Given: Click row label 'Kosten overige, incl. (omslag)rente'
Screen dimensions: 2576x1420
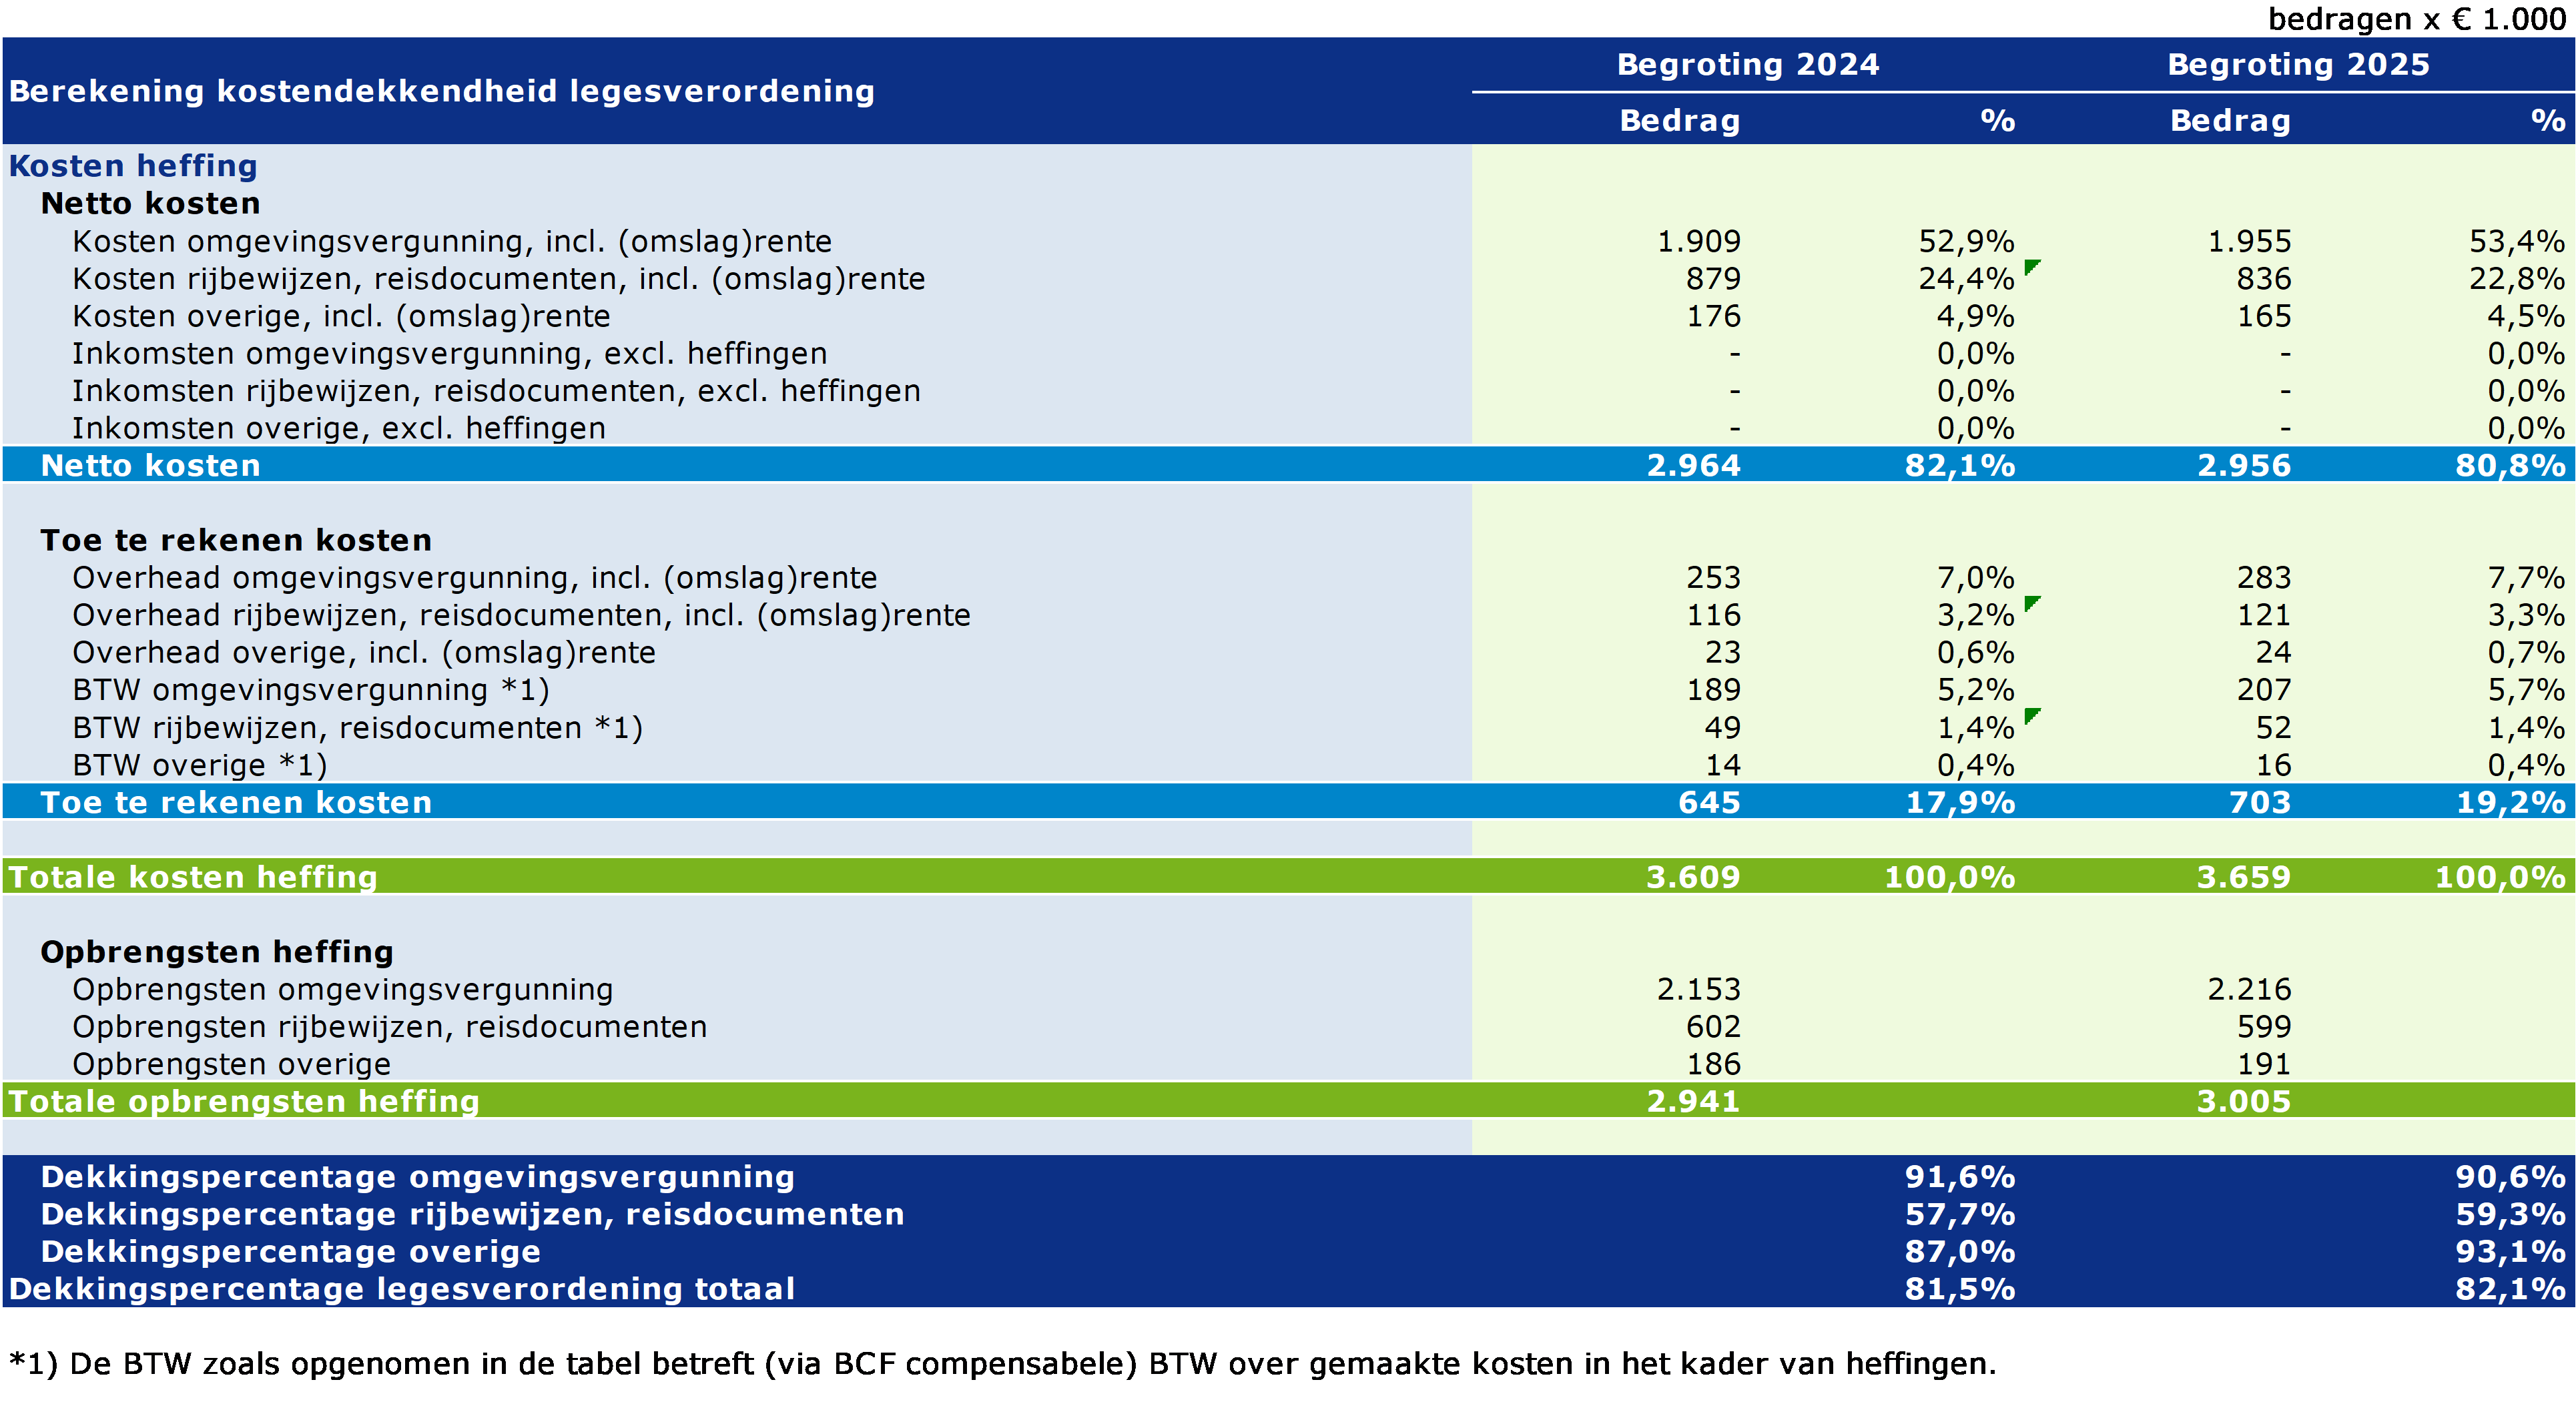Looking at the screenshot, I should (x=341, y=317).
